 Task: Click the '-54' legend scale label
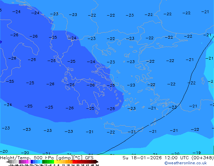(x=11, y=165)
